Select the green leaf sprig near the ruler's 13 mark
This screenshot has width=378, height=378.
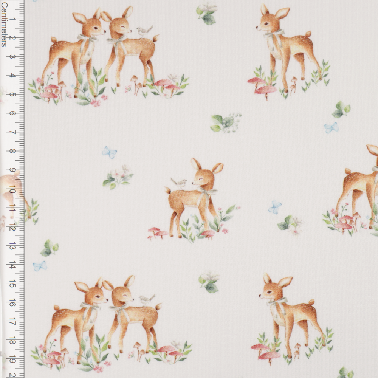pyautogui.click(x=49, y=248)
